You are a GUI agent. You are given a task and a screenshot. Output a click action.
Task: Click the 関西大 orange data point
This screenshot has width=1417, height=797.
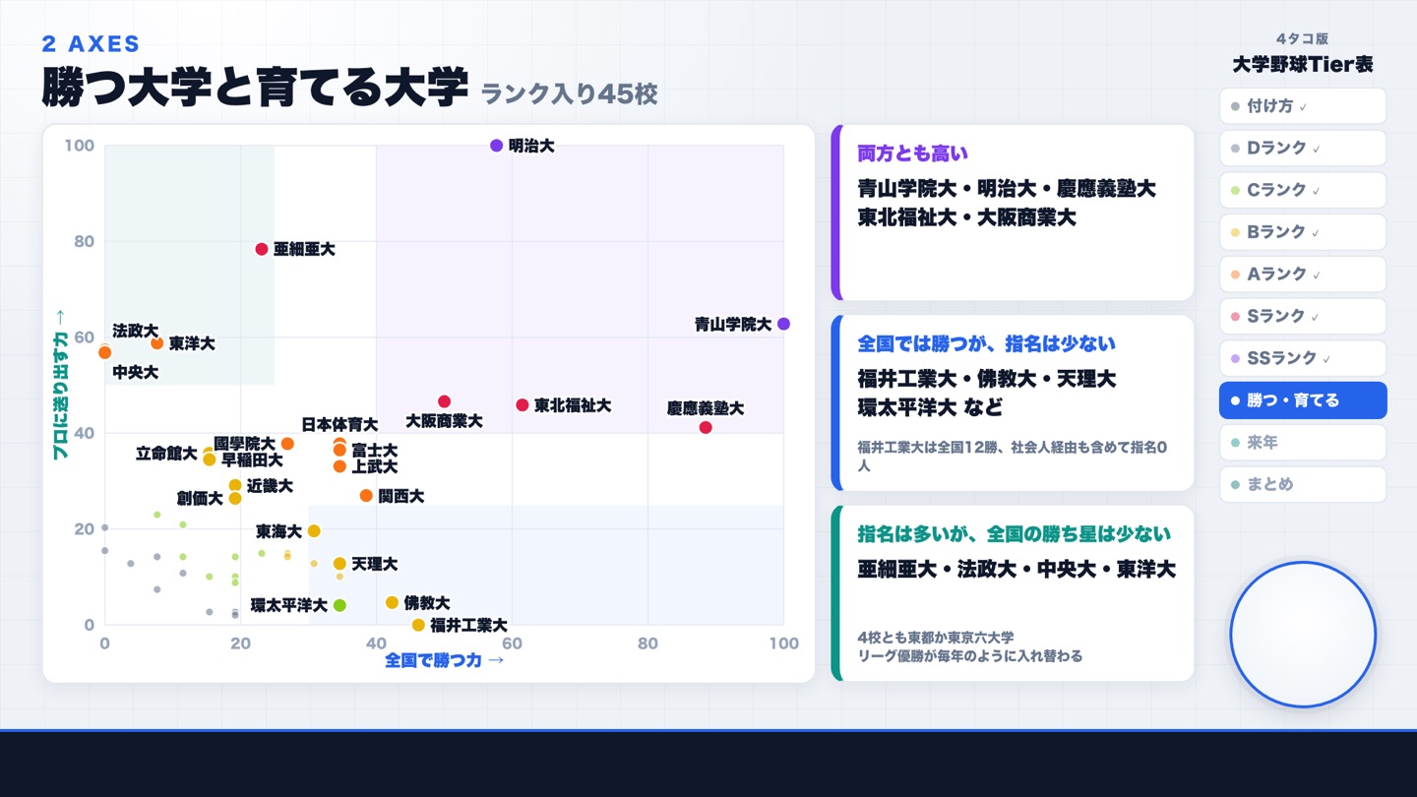tap(366, 496)
